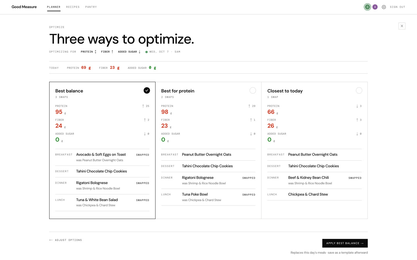417x260 pixels.
Task: Click Beef & Kidney Bean Chili
Action: point(308,178)
